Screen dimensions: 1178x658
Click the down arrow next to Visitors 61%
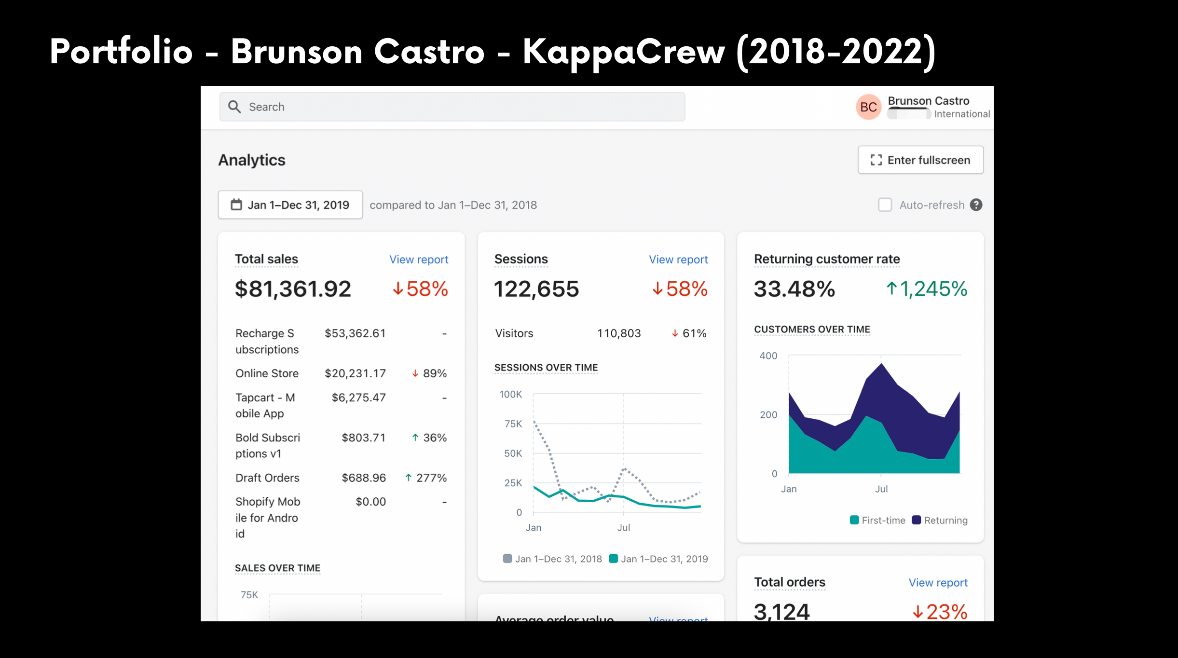tap(675, 333)
